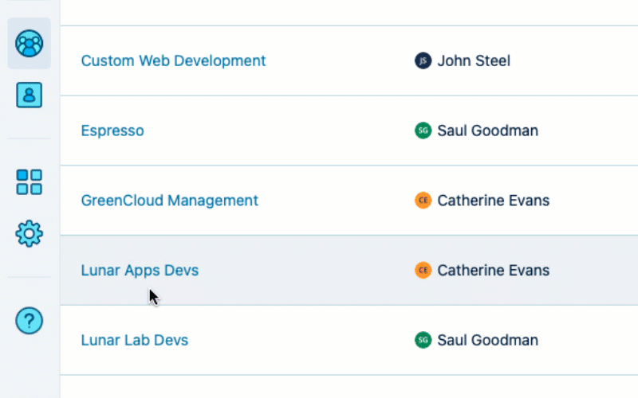The width and height of the screenshot is (638, 398).
Task: Click Saul Goodman name in Lunar Lab row
Action: point(487,341)
